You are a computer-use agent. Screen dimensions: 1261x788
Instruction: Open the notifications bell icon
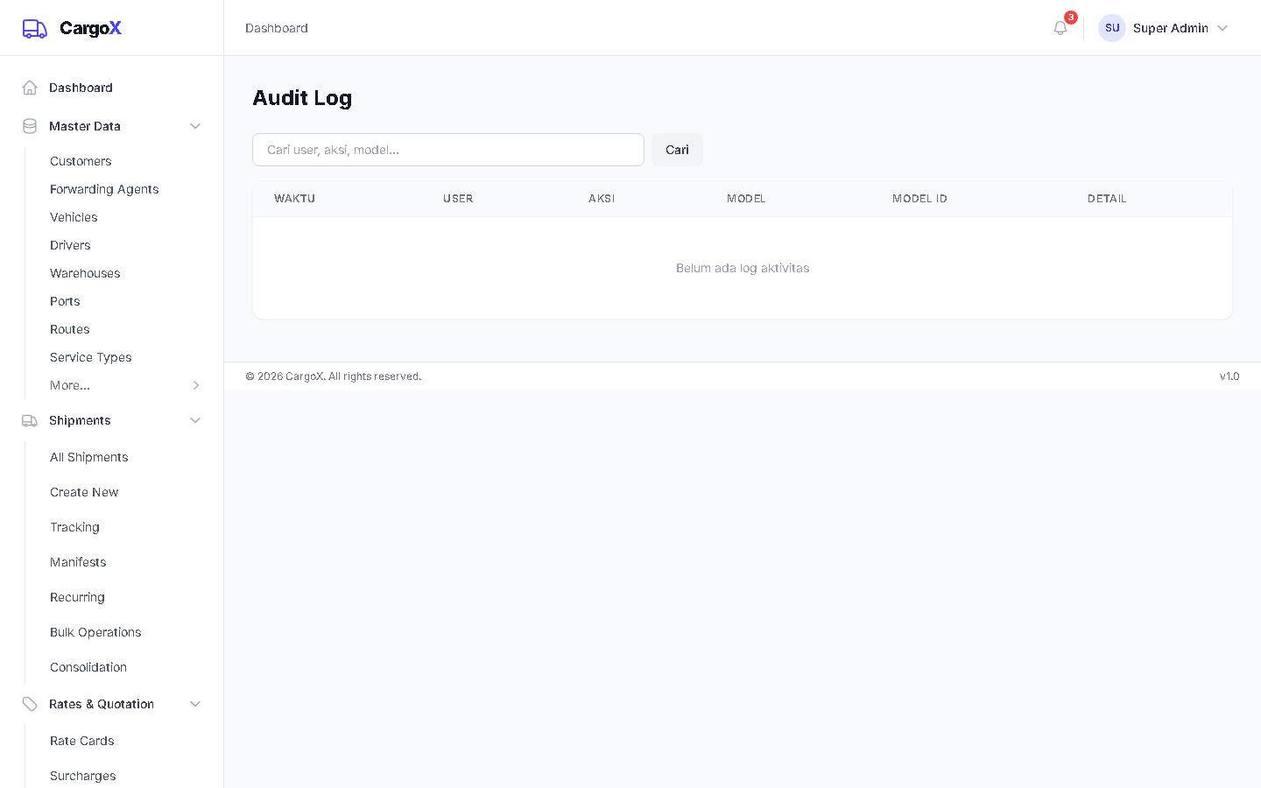pos(1060,28)
